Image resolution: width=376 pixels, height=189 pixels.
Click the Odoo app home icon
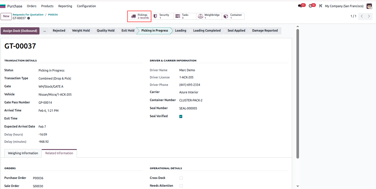click(3, 6)
